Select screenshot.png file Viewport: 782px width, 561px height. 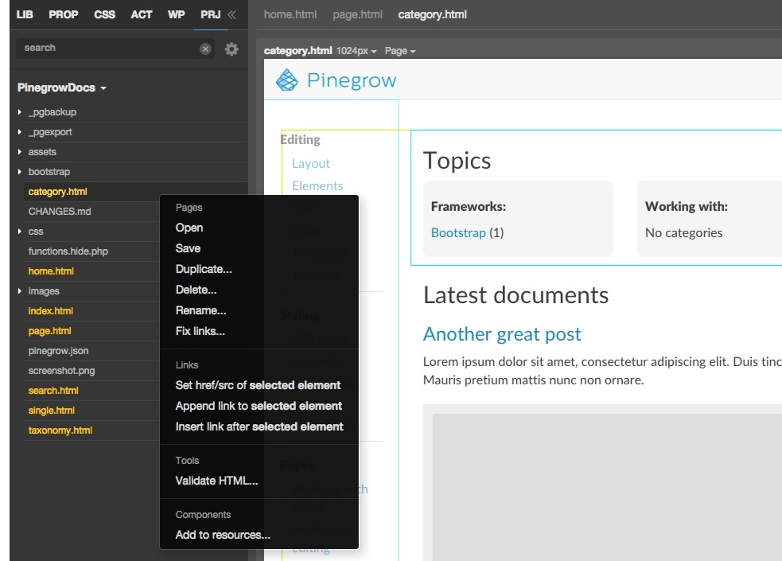pyautogui.click(x=61, y=371)
